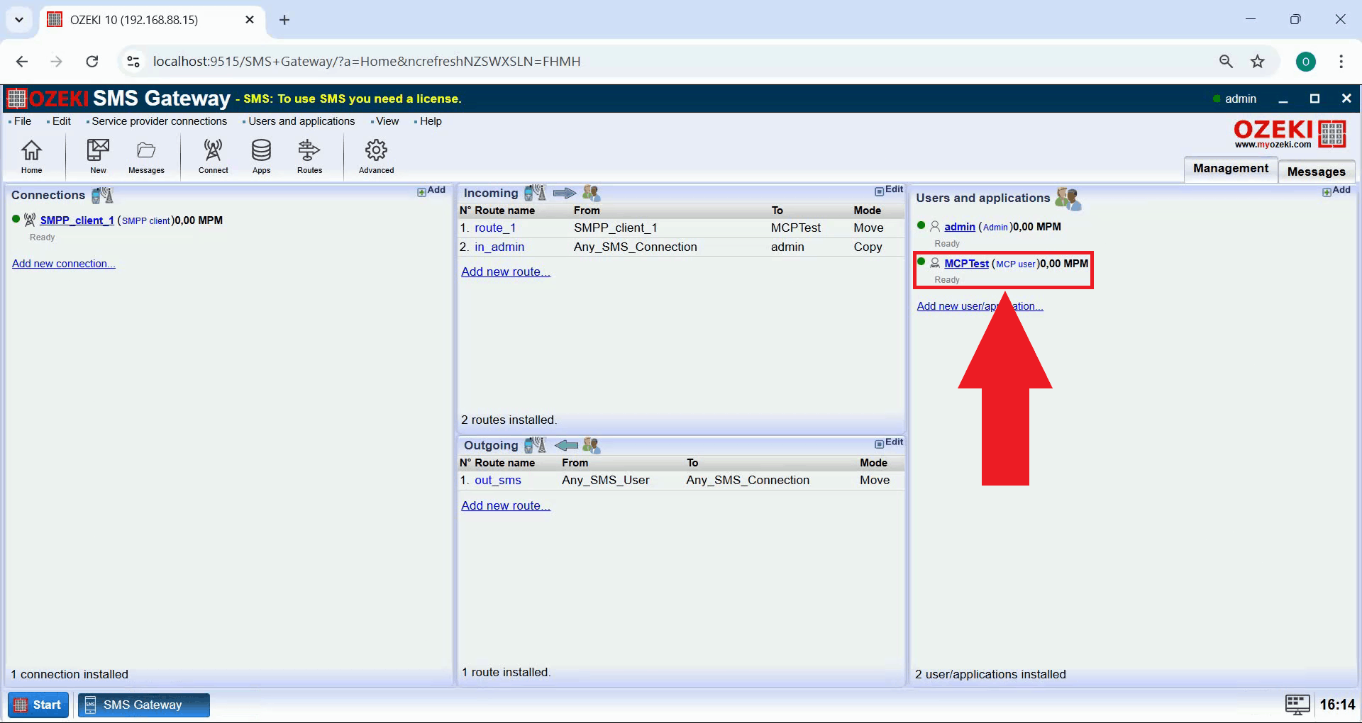Screen dimensions: 1362x723
Task: Click the Connections panel tower icon
Action: [x=102, y=195]
